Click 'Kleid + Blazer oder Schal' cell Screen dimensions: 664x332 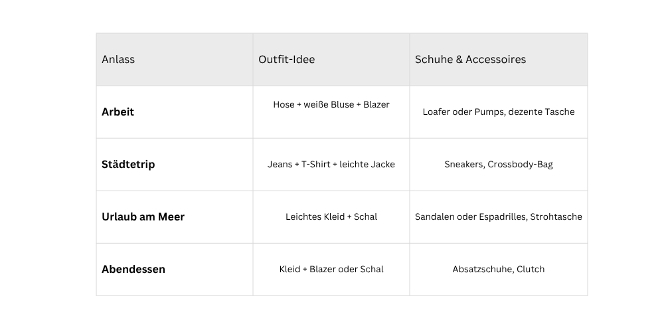coord(331,270)
